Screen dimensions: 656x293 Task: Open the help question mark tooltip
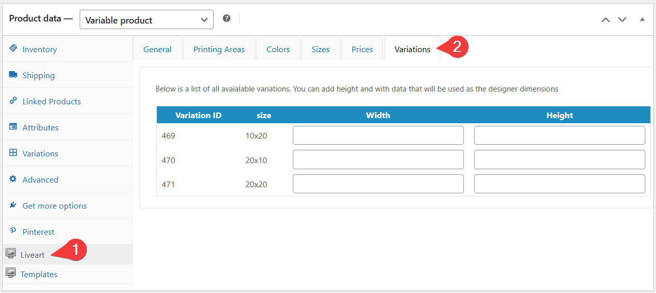click(x=226, y=18)
